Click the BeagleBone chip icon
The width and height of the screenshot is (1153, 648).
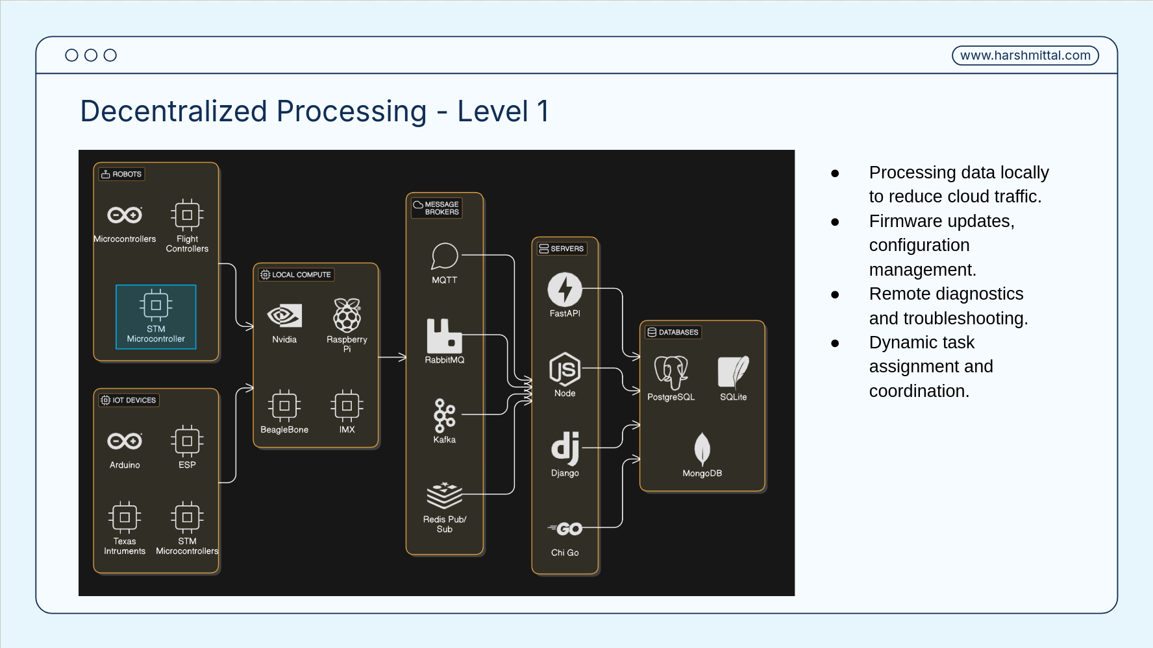[x=284, y=405]
